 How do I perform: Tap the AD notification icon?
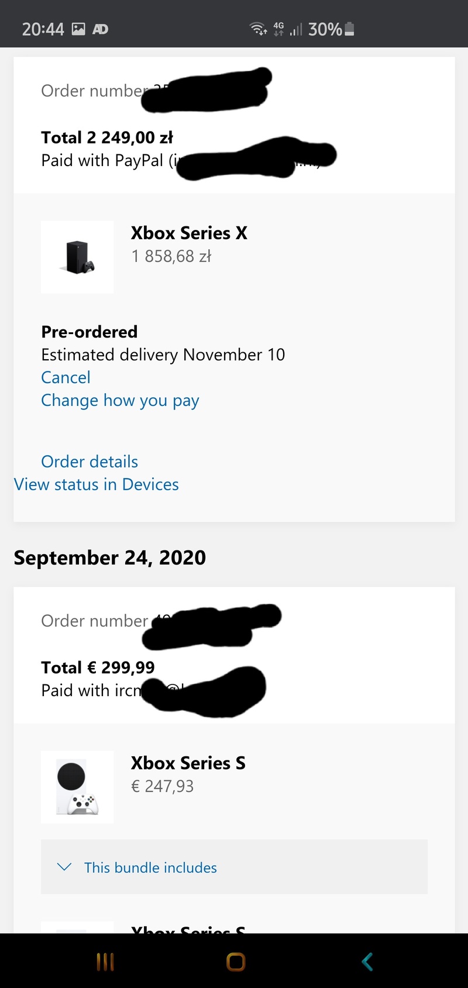pos(100,29)
